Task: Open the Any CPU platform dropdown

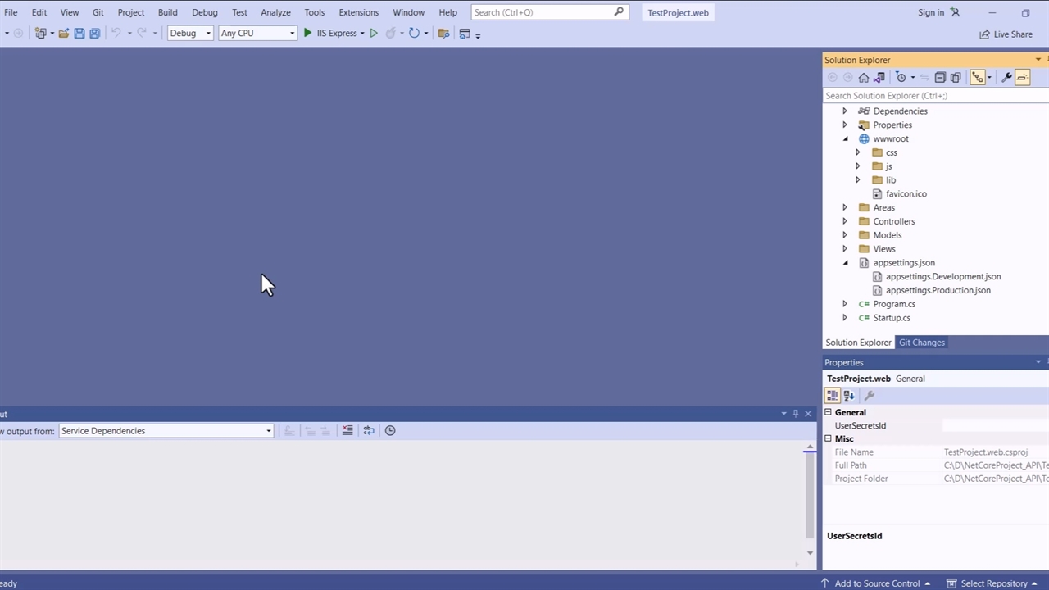Action: point(257,34)
